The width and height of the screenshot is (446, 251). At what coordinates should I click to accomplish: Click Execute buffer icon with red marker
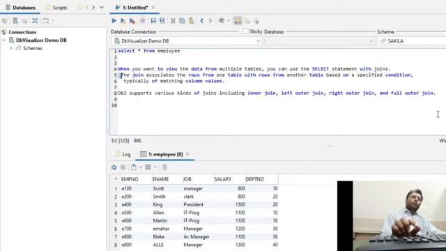click(x=132, y=21)
